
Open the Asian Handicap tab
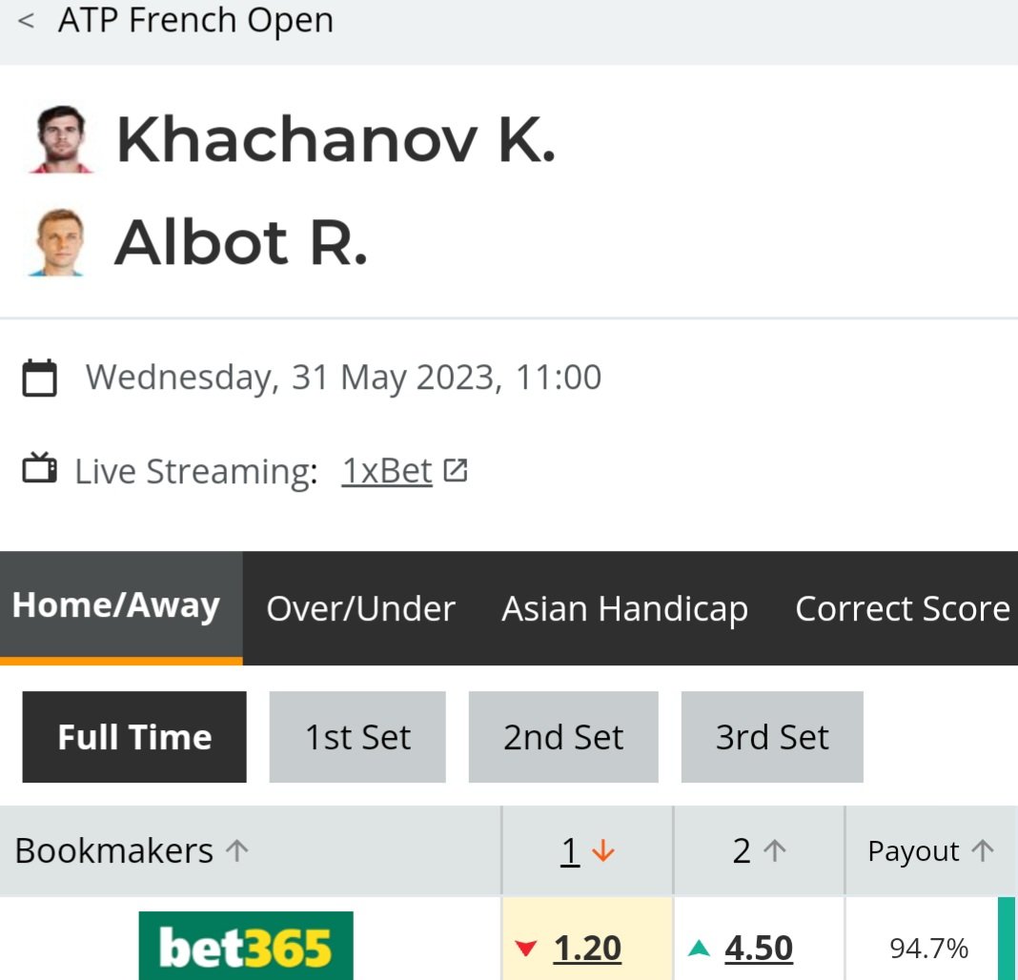coord(624,609)
